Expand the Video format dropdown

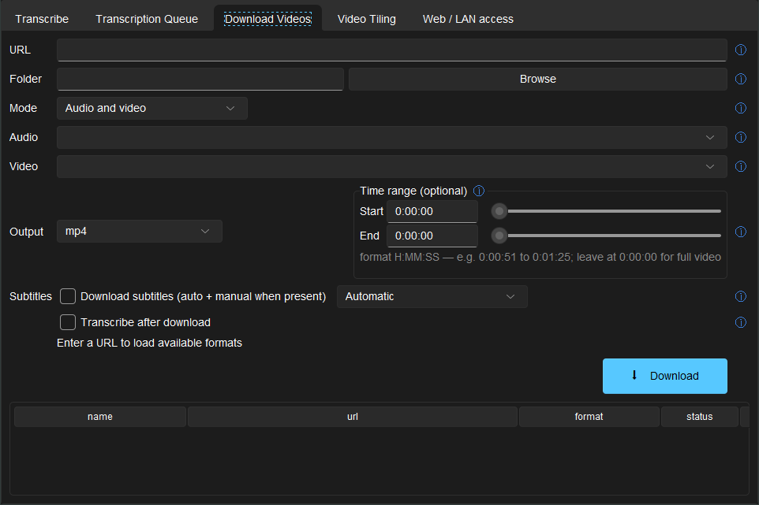point(391,166)
